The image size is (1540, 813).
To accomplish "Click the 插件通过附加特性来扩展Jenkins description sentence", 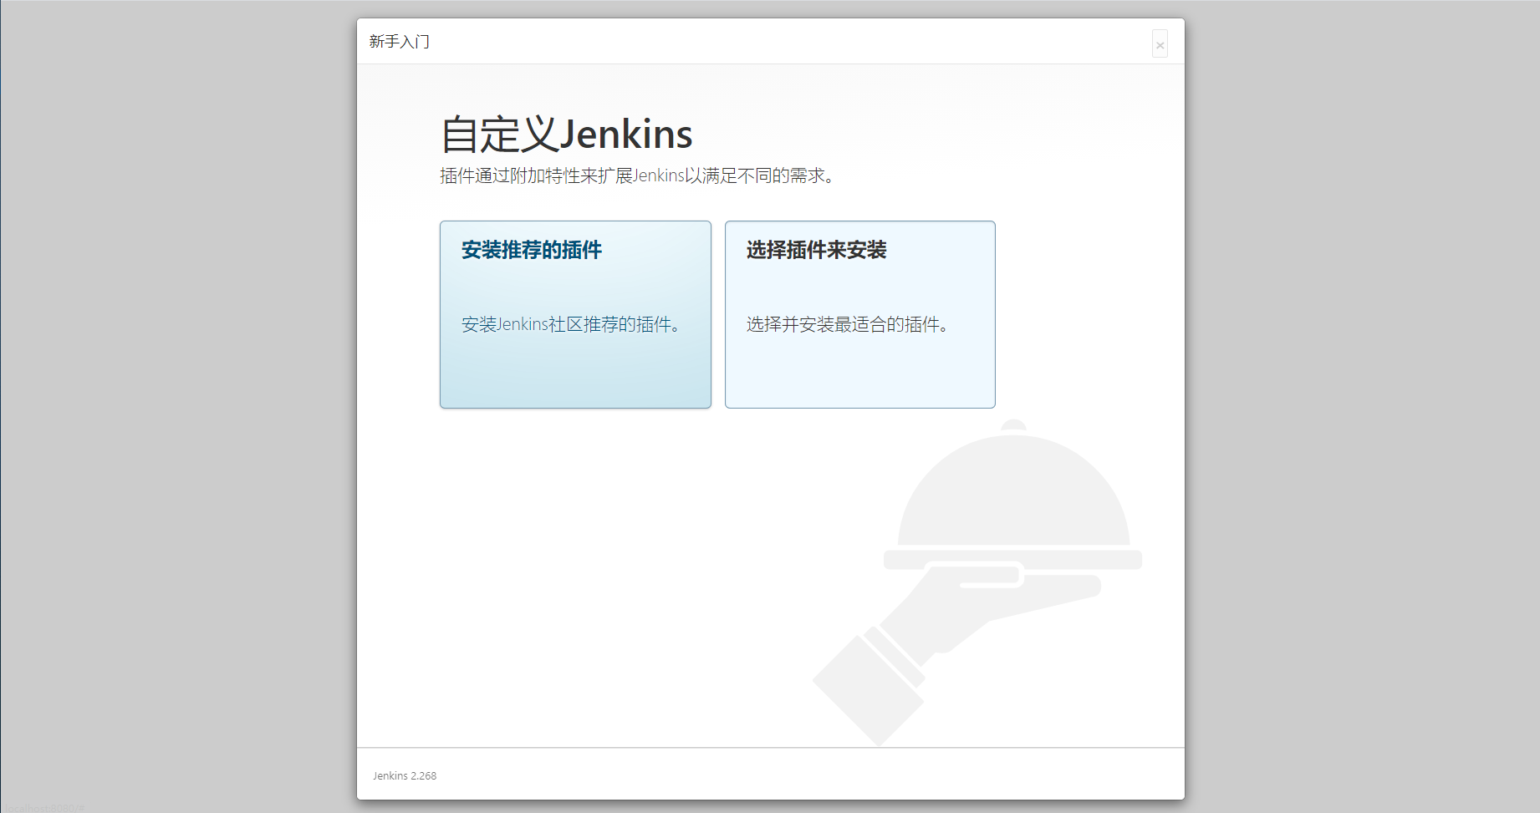I will pos(640,175).
